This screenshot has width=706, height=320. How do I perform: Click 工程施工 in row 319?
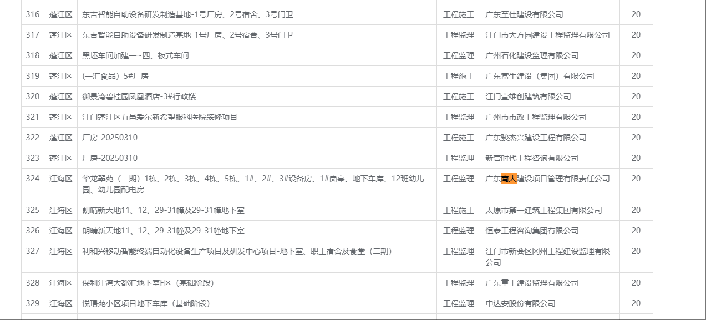pyautogui.click(x=459, y=76)
